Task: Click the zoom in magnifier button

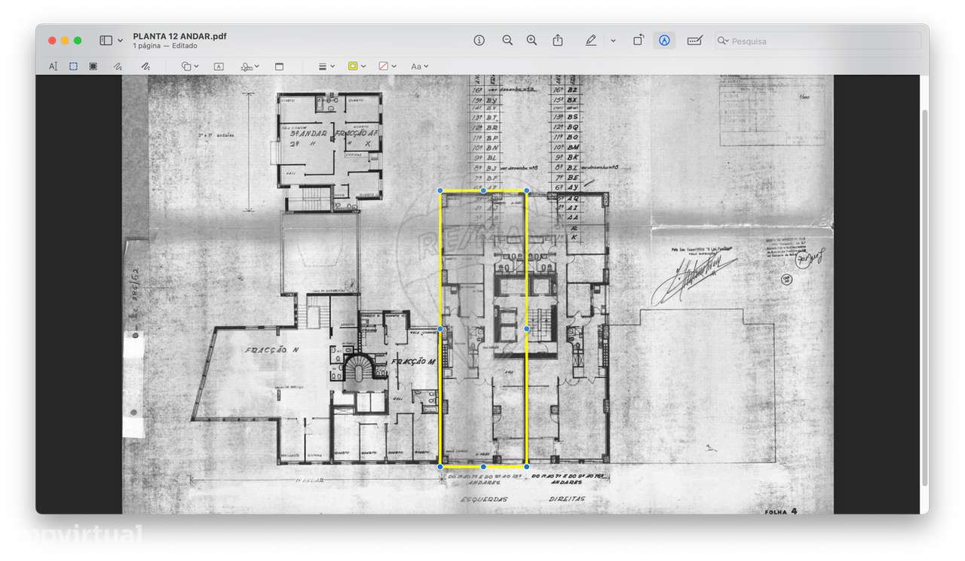Action: coord(532,41)
